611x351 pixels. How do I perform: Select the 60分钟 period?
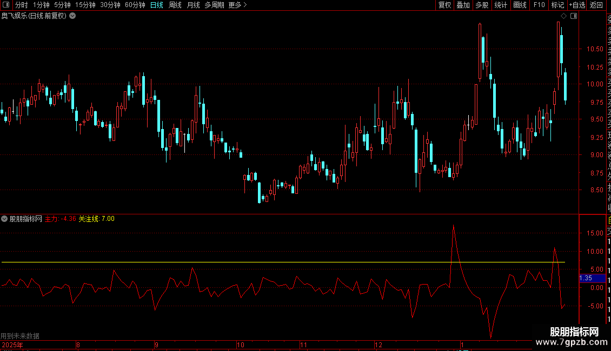(x=135, y=5)
